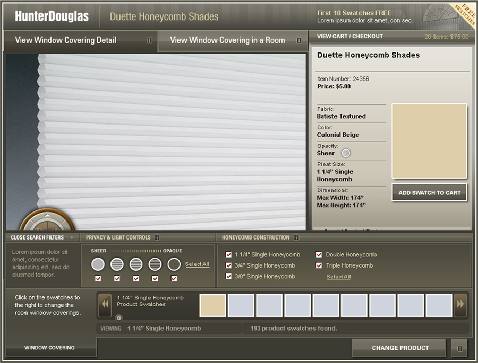Click Max Width: 174" dimension text
Viewport: 478px width, 363px height.
pos(340,198)
